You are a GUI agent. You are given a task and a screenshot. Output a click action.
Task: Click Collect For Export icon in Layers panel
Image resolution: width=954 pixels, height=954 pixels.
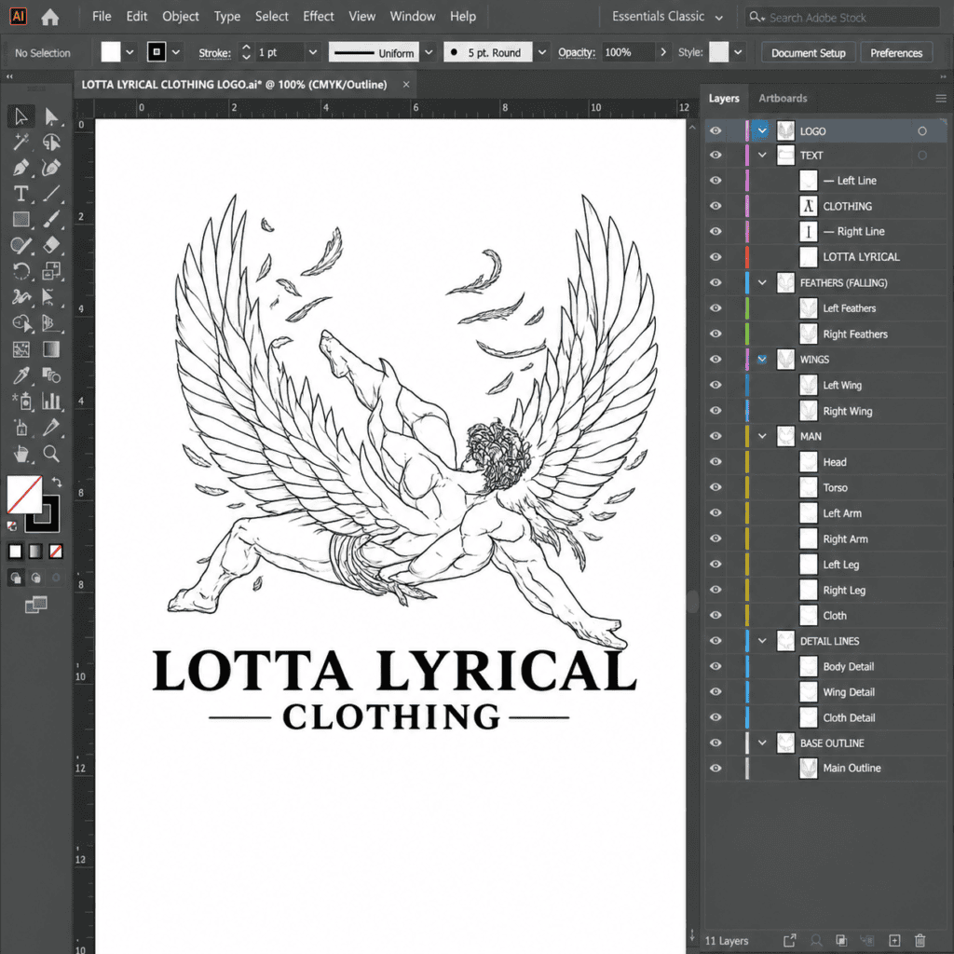790,941
